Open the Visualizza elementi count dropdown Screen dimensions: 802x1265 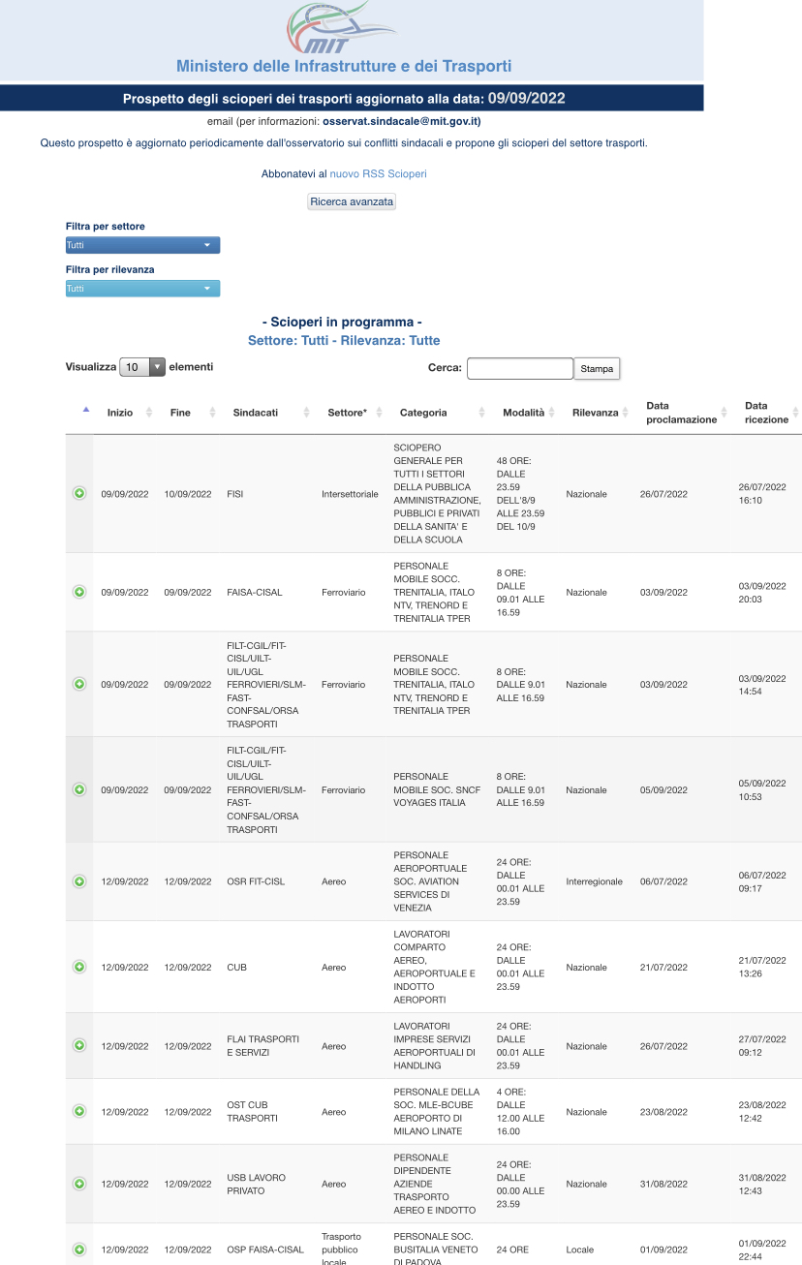point(142,368)
